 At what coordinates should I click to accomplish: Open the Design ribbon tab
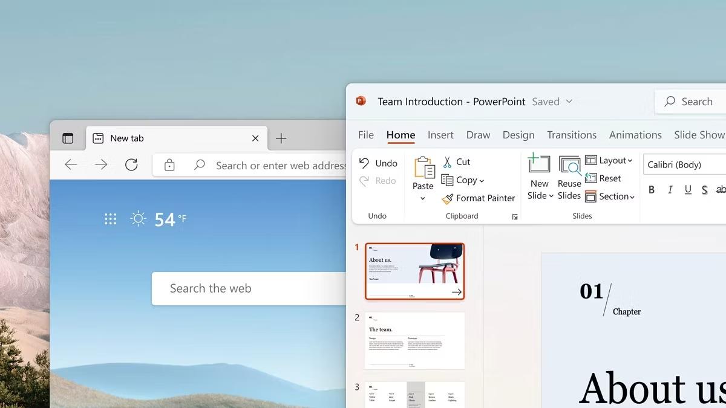point(518,135)
